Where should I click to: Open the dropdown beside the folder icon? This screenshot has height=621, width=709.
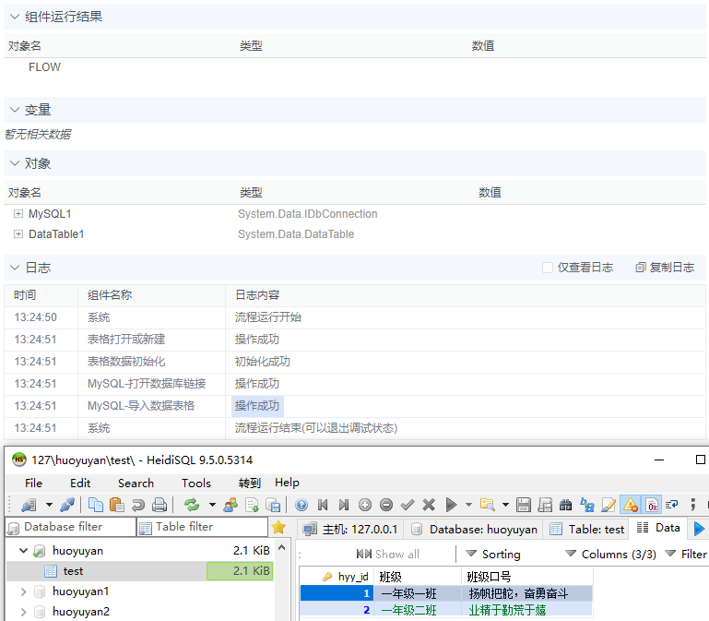click(x=505, y=505)
